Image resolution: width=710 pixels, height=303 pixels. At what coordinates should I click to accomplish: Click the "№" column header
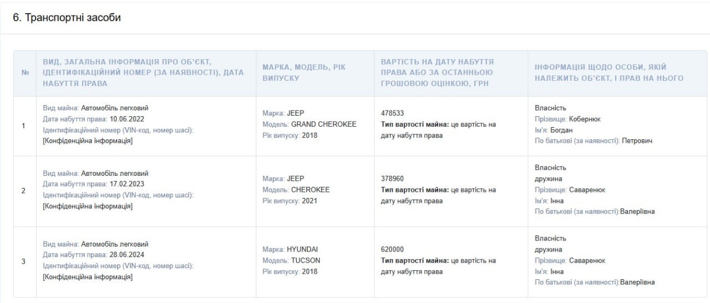(x=24, y=73)
